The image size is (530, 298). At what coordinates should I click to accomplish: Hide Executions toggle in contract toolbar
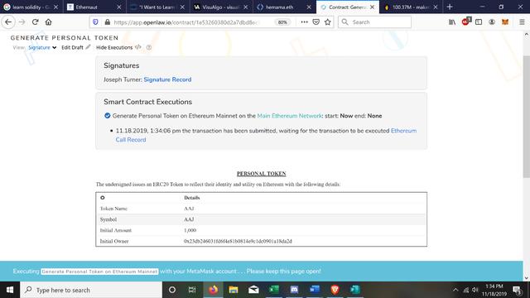[x=118, y=47]
